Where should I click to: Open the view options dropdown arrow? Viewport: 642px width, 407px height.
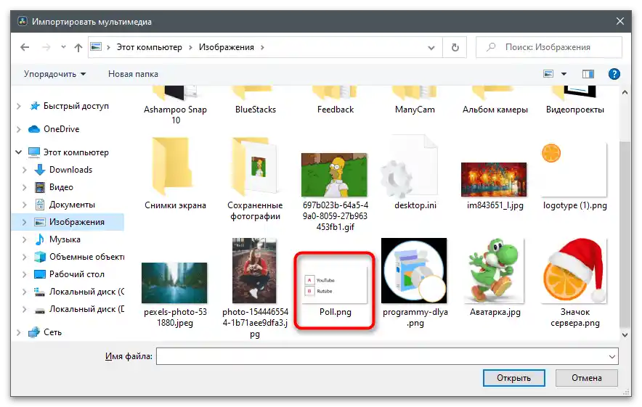point(564,74)
